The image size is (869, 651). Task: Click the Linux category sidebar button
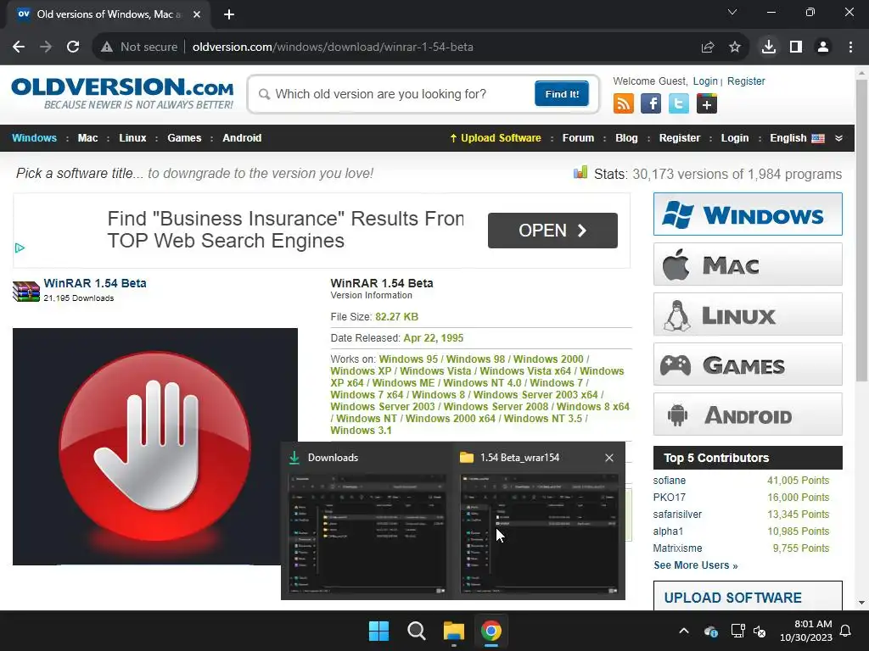tap(748, 314)
